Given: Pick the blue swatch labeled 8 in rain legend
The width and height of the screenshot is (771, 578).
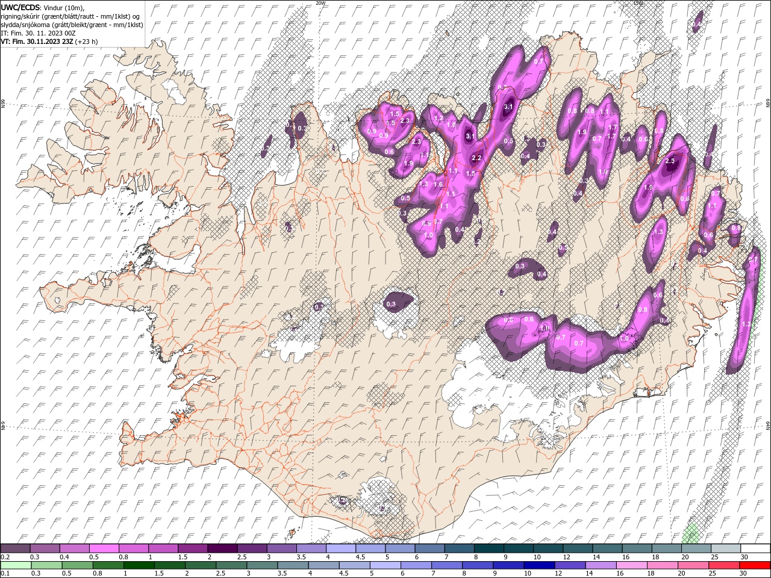Looking at the screenshot, I should pos(478,565).
